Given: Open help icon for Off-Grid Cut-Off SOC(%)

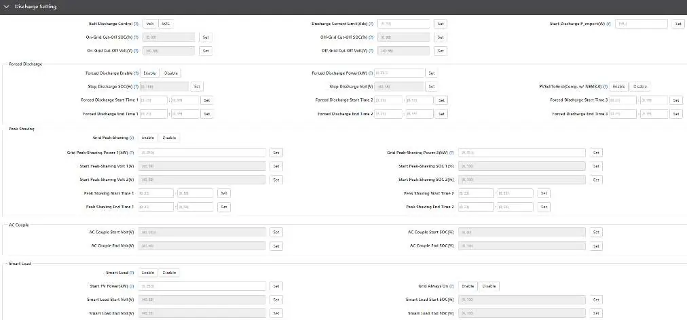Looking at the screenshot, I should (x=371, y=38).
